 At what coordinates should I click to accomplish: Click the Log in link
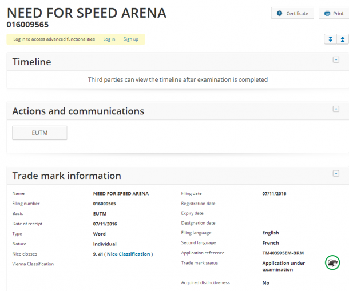click(109, 39)
